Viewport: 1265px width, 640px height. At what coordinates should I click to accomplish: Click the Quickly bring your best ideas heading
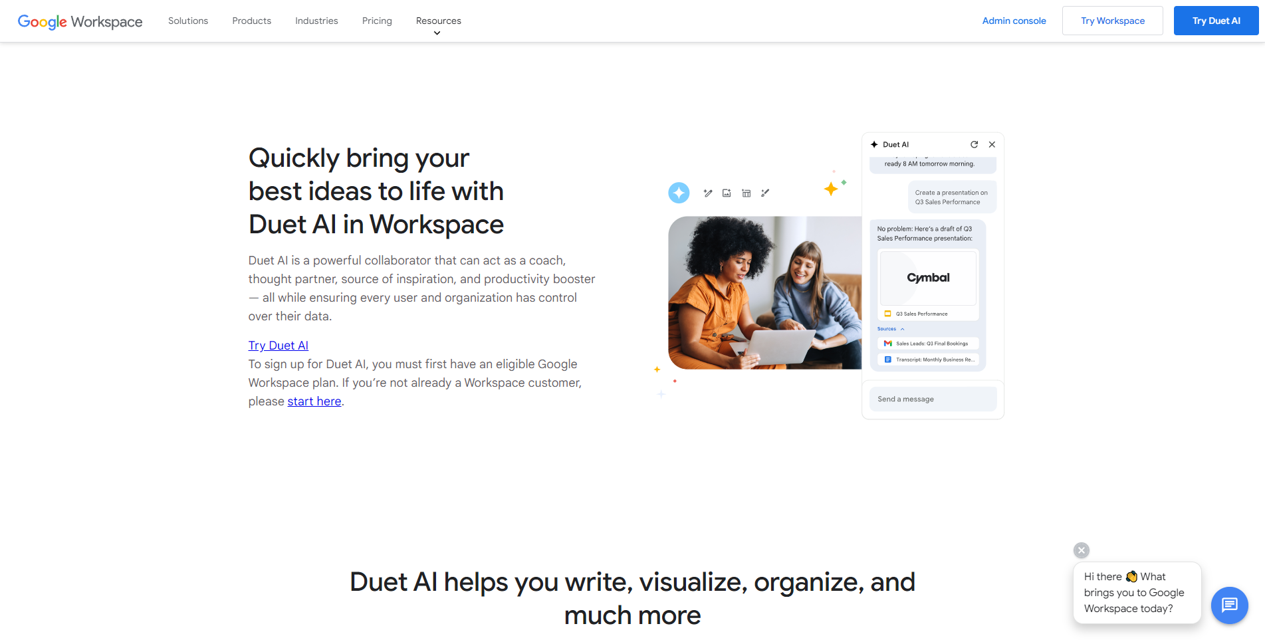point(376,191)
